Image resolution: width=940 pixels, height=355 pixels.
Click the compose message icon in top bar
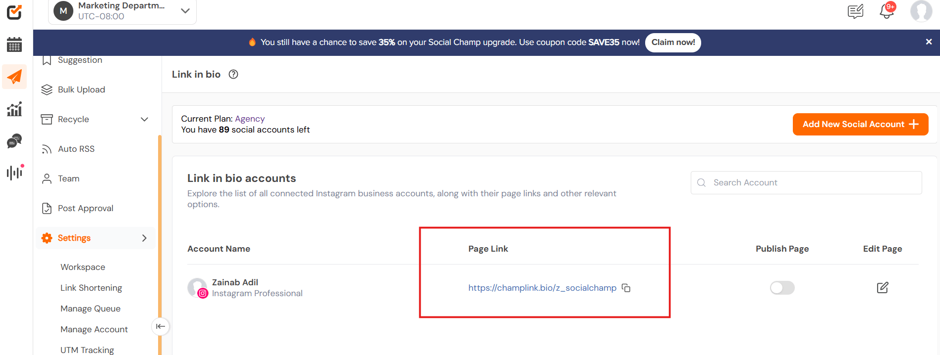856,11
